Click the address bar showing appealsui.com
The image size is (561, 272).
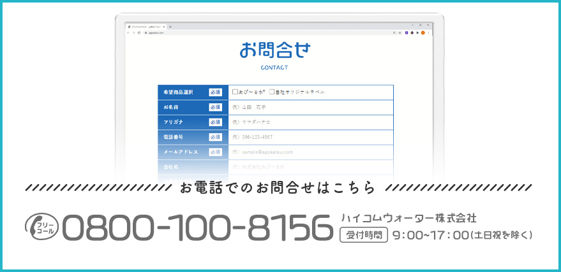click(272, 32)
